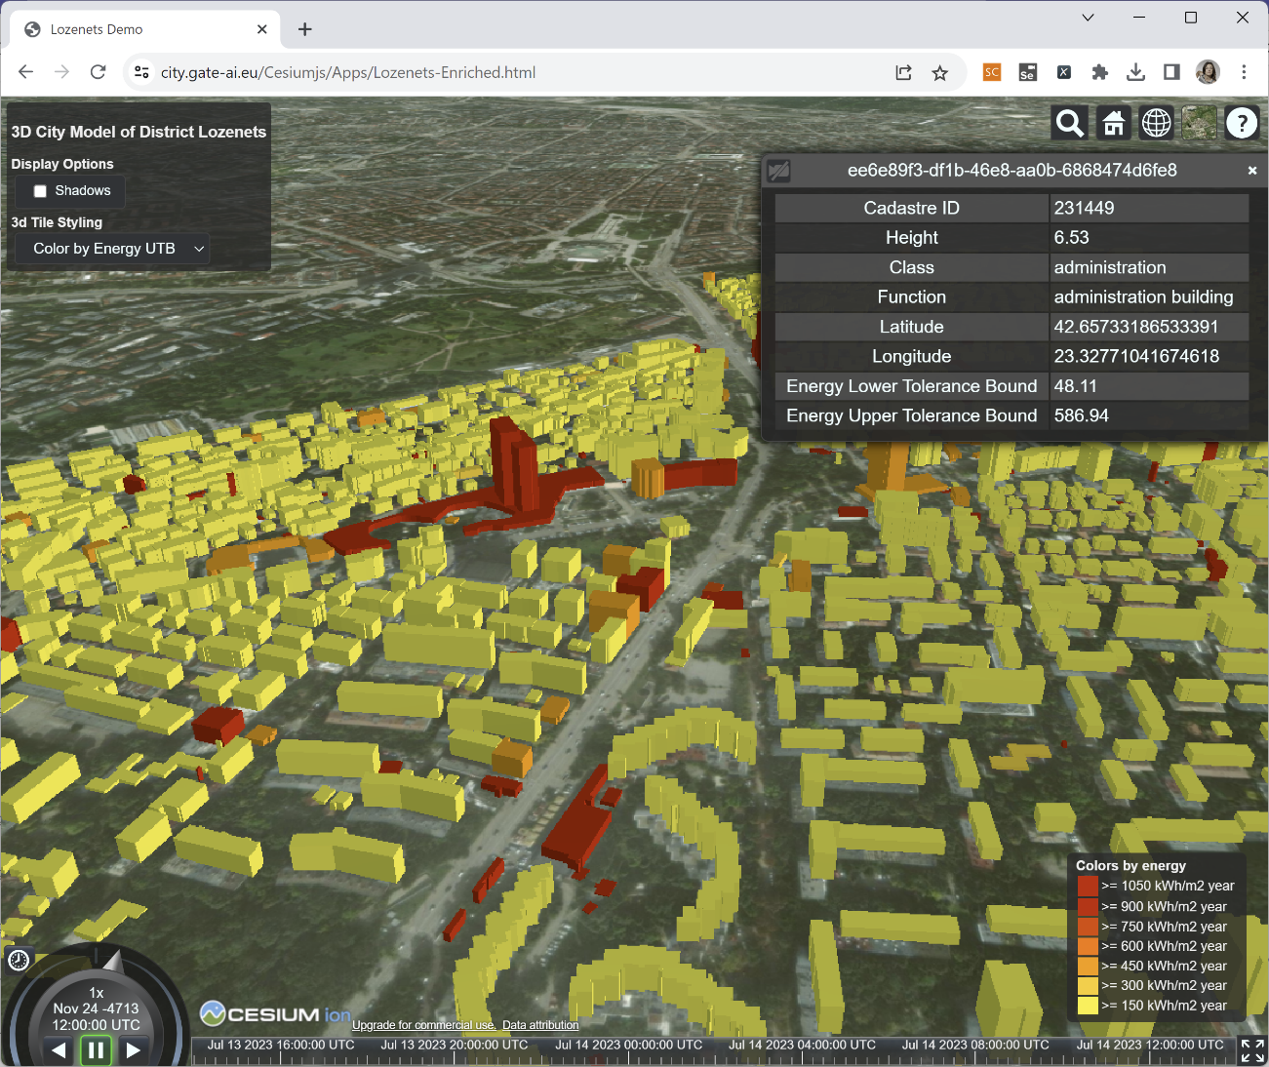This screenshot has height=1067, width=1269.
Task: Click timeline at Jul 14 2023 00:00:00 UTC
Action: click(x=629, y=1045)
